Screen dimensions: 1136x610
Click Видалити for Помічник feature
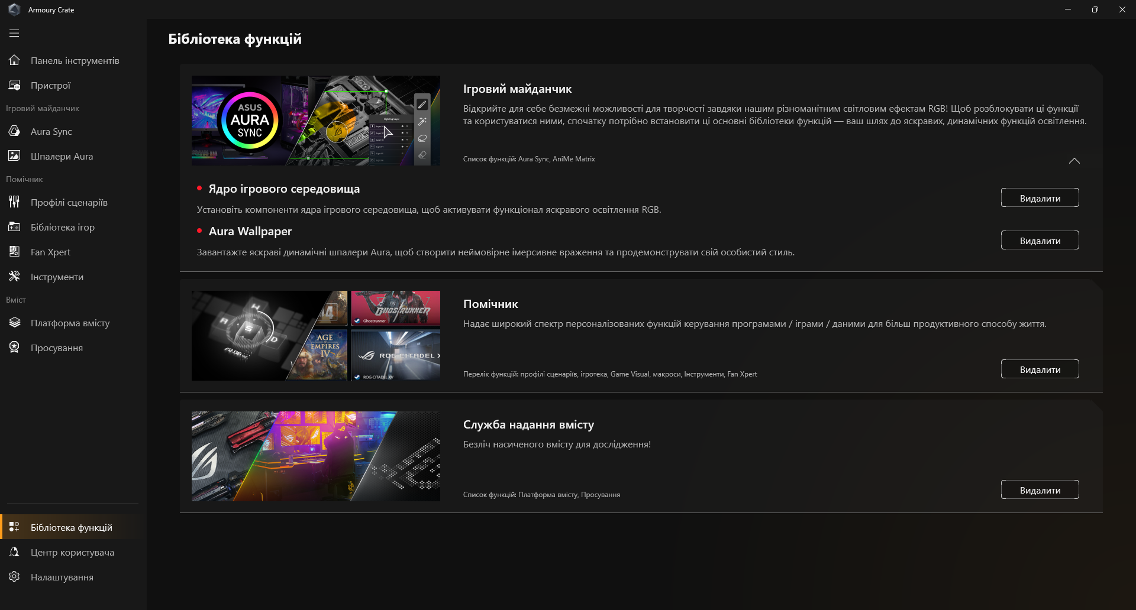click(x=1040, y=369)
